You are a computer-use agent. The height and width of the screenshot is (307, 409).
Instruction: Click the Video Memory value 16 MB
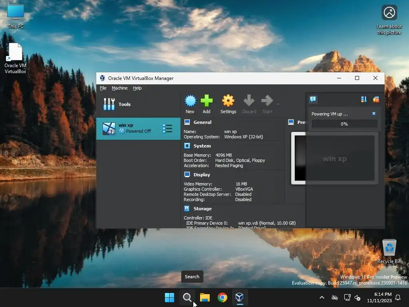[x=241, y=184]
